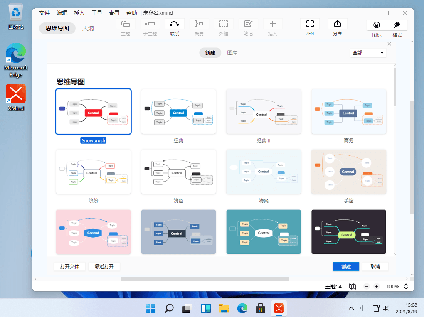This screenshot has height=317, width=424.
Task: Close the template chooser panel
Action: tap(389, 44)
